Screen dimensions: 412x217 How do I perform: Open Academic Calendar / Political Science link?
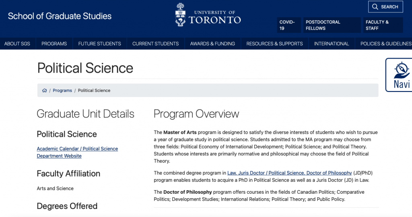pos(77,149)
